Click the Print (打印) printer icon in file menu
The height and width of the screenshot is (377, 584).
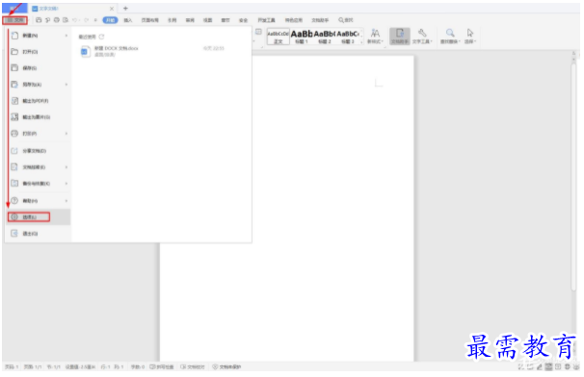14,134
